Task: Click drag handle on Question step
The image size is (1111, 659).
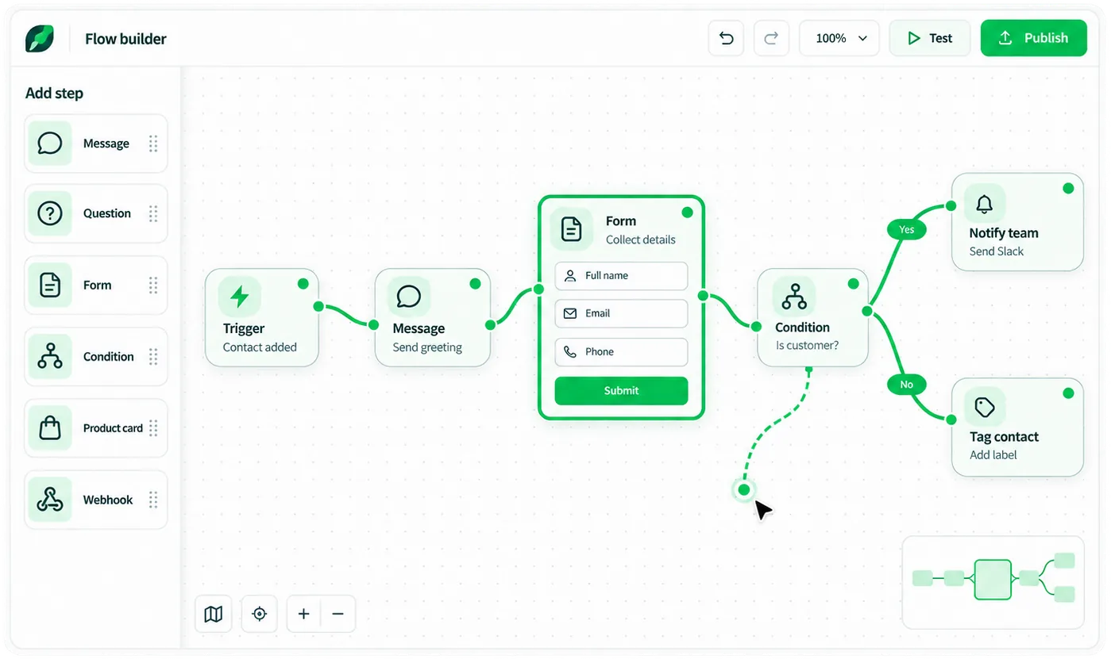Action: 153,213
